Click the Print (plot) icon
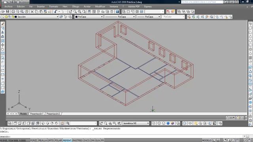253x142 pixels. (x=13, y=11)
